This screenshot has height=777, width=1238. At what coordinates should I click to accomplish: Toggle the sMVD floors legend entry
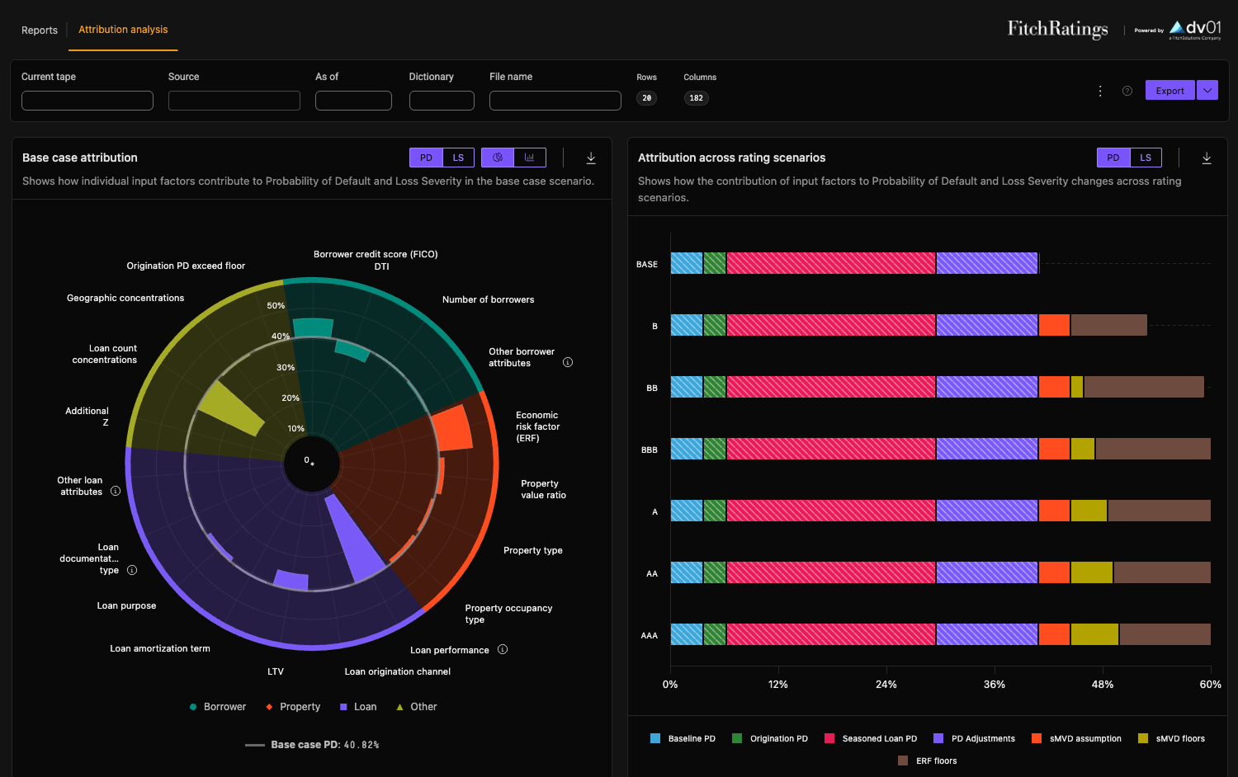coord(1171,738)
